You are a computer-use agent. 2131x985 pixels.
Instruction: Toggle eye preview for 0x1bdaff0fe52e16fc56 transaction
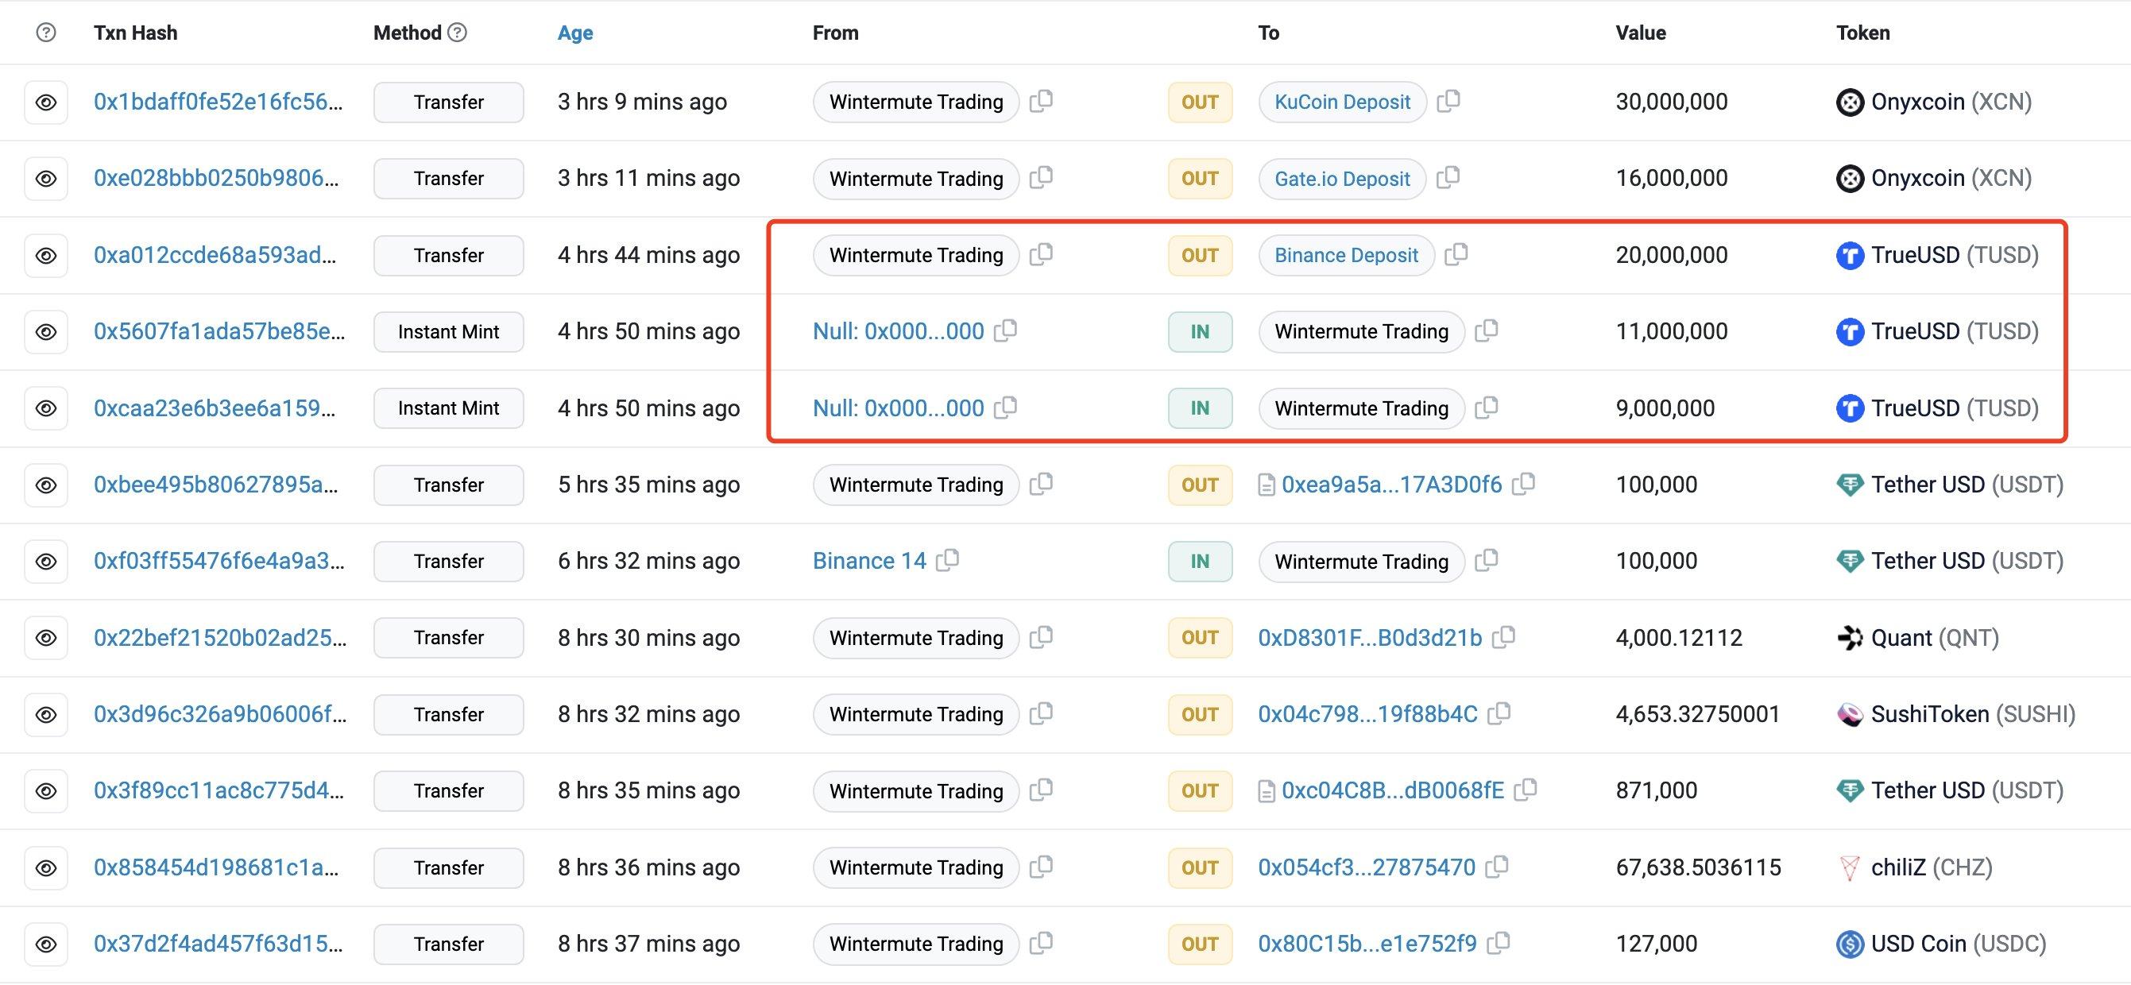46,102
